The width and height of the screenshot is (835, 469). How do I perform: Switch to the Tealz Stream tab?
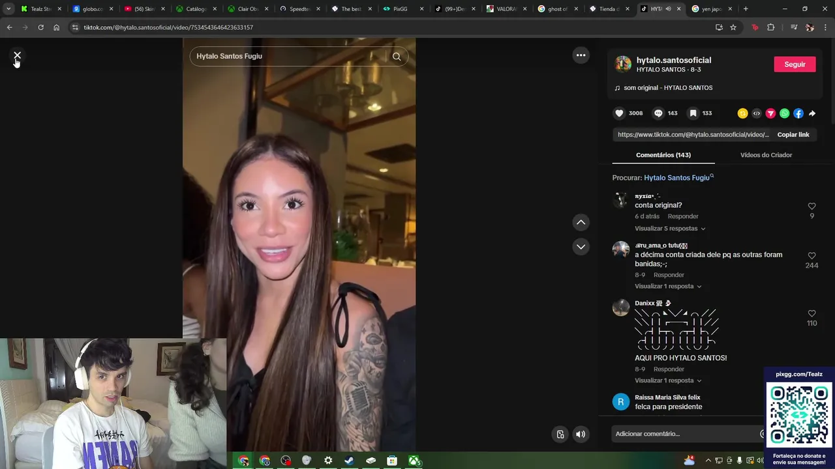pyautogui.click(x=40, y=9)
